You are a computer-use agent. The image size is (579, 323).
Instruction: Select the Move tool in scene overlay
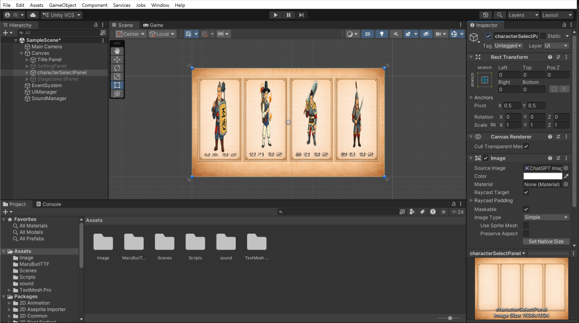[117, 59]
